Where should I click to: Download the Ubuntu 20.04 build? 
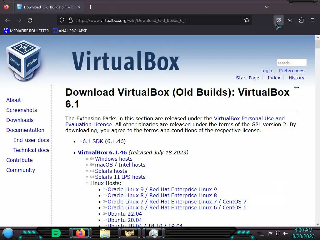125,220
